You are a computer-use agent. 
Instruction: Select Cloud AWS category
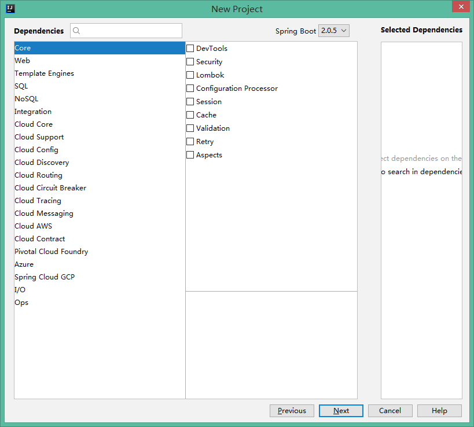pos(100,226)
